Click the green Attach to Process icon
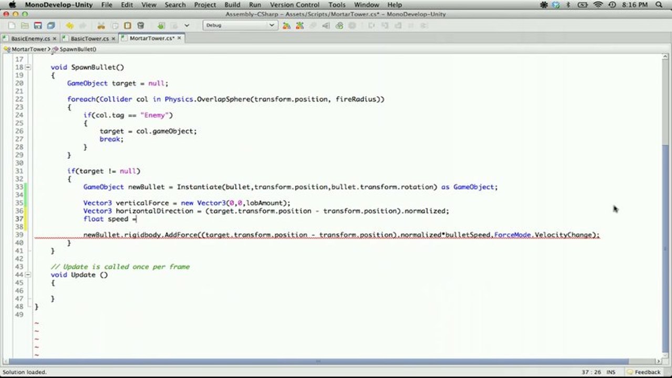Viewport: 672px width, 378px height. tap(339, 25)
